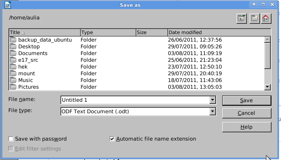Click the down arrow of file list scrollbar

pos(267,87)
